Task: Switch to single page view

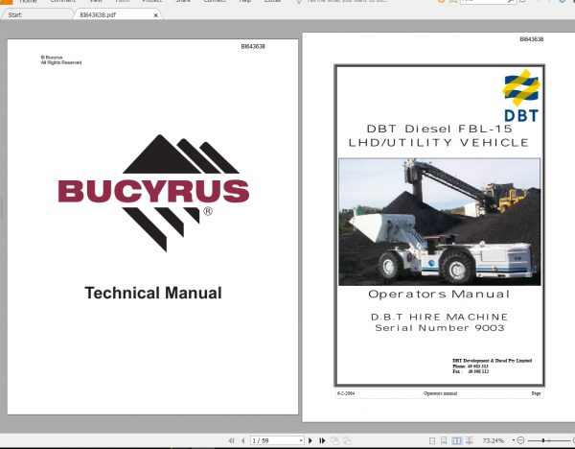Action: coord(432,440)
